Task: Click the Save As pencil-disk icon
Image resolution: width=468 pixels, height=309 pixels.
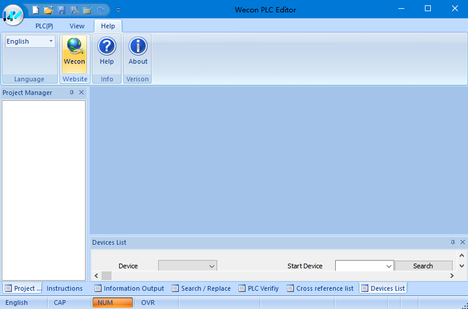Action: point(74,10)
